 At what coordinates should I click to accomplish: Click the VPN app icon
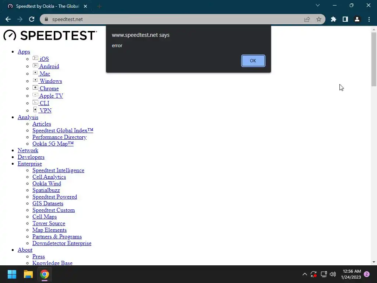(x=35, y=109)
